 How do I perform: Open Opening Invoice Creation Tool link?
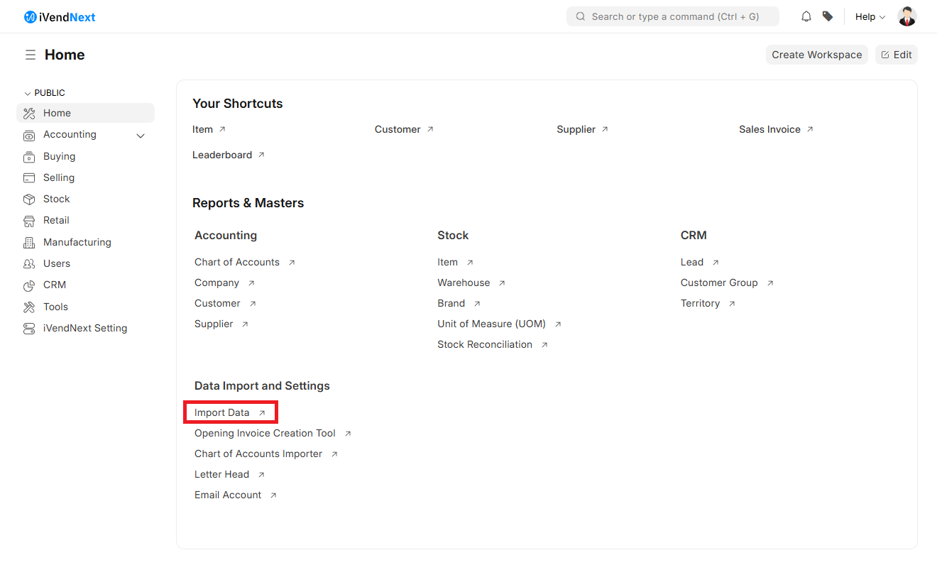click(265, 433)
